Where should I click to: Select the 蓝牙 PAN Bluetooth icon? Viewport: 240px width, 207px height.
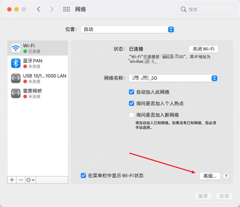[x=16, y=63]
